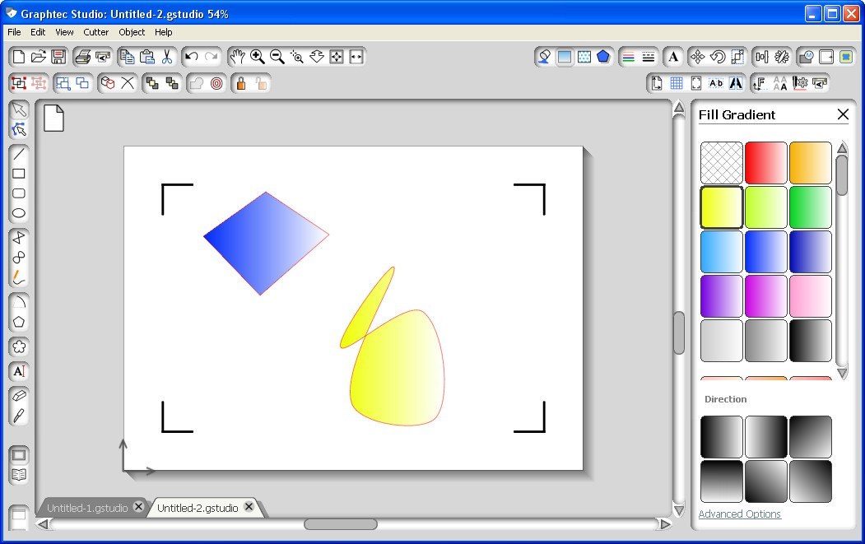This screenshot has width=865, height=544.
Task: Click the Copy icon in the toolbar
Action: point(128,57)
